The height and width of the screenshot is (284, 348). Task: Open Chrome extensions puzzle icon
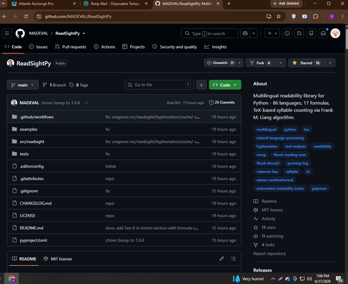(x=315, y=17)
